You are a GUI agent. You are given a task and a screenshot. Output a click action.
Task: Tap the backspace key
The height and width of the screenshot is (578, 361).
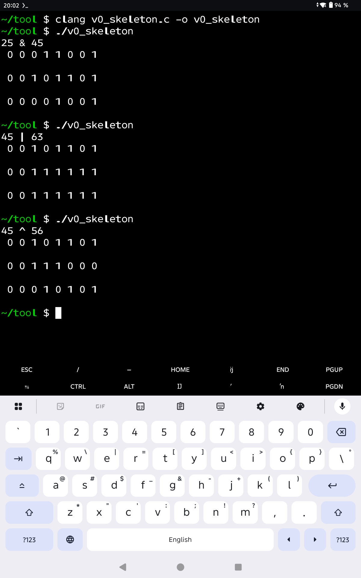pos(341,432)
